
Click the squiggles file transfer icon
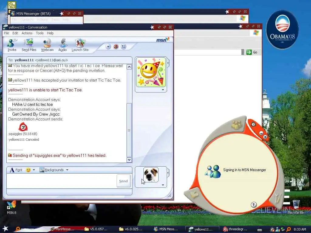point(23,127)
